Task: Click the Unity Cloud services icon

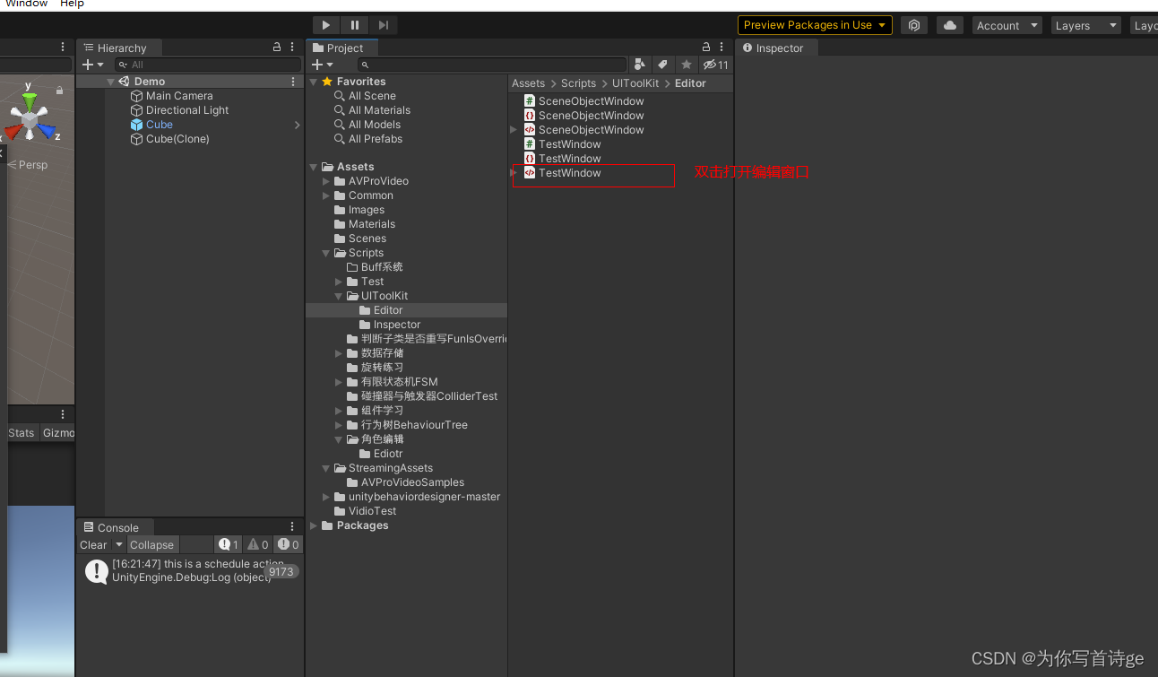Action: coord(949,25)
